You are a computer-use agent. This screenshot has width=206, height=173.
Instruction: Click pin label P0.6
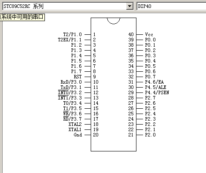(x=150, y=71)
